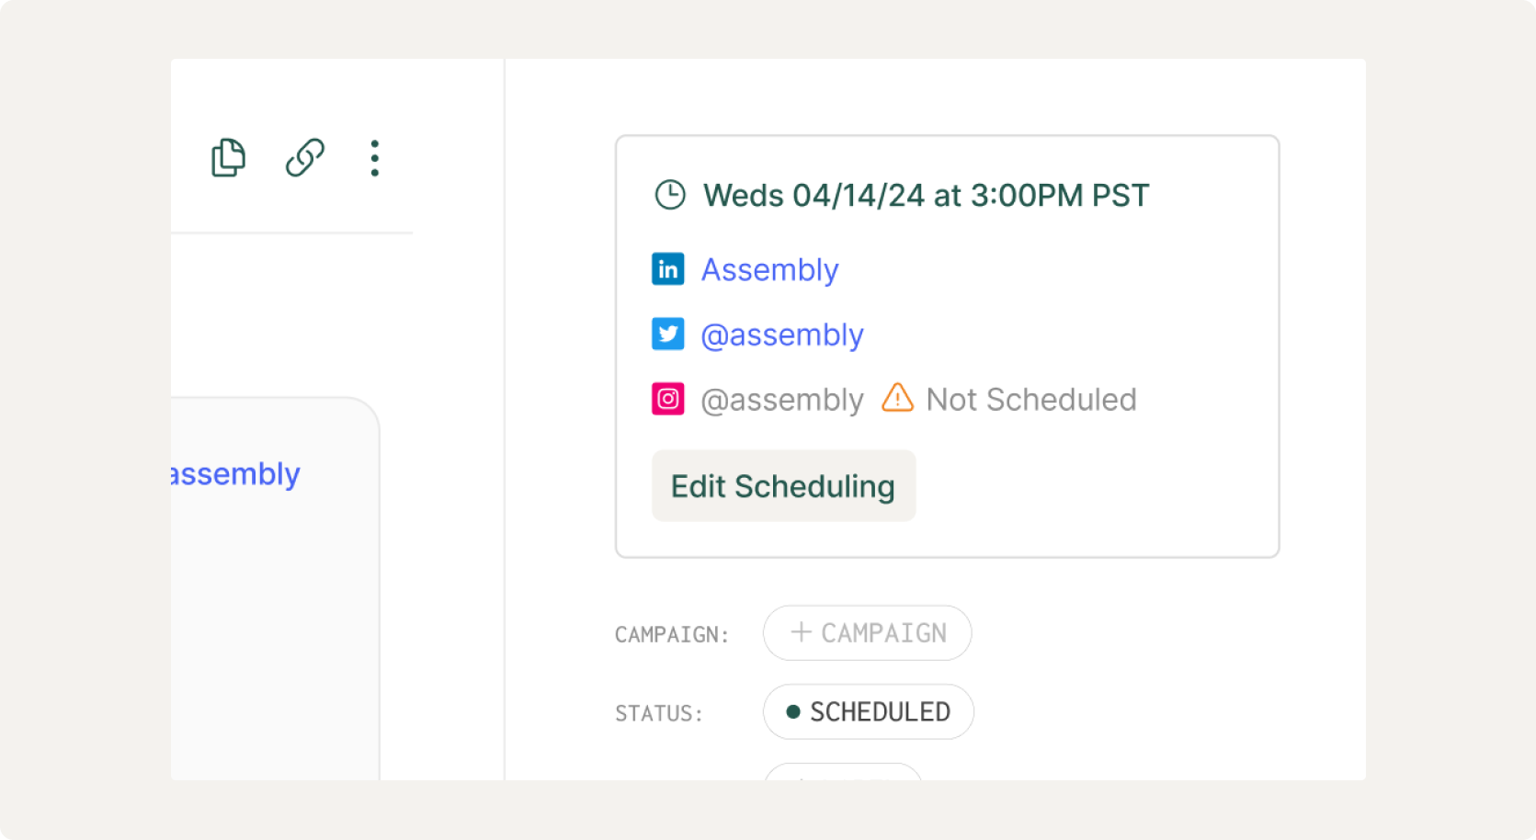Open the Assembly LinkedIn account link
Viewport: 1536px width, 840px height.
pyautogui.click(x=769, y=270)
